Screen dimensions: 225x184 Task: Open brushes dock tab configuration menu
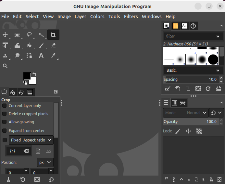(221, 26)
